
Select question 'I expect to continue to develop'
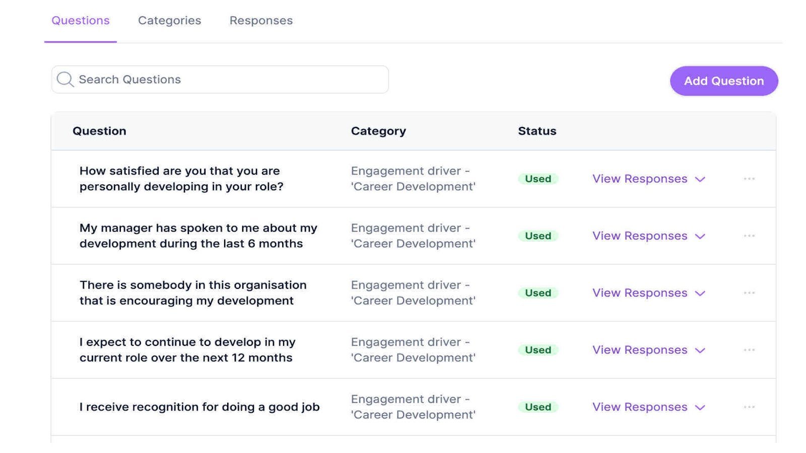point(187,350)
